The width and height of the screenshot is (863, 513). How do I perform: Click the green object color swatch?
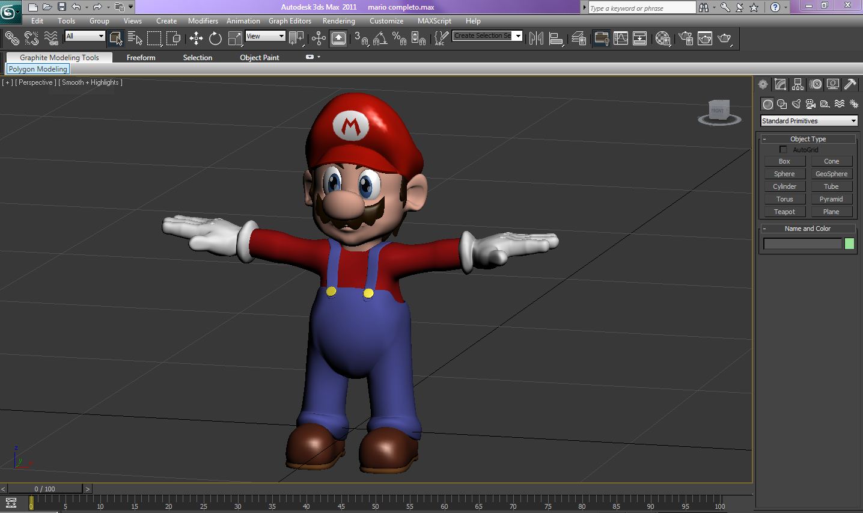[x=849, y=244]
